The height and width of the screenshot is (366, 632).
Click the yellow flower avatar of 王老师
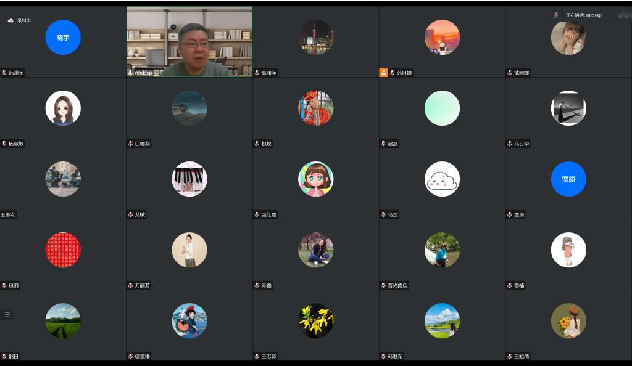(315, 320)
